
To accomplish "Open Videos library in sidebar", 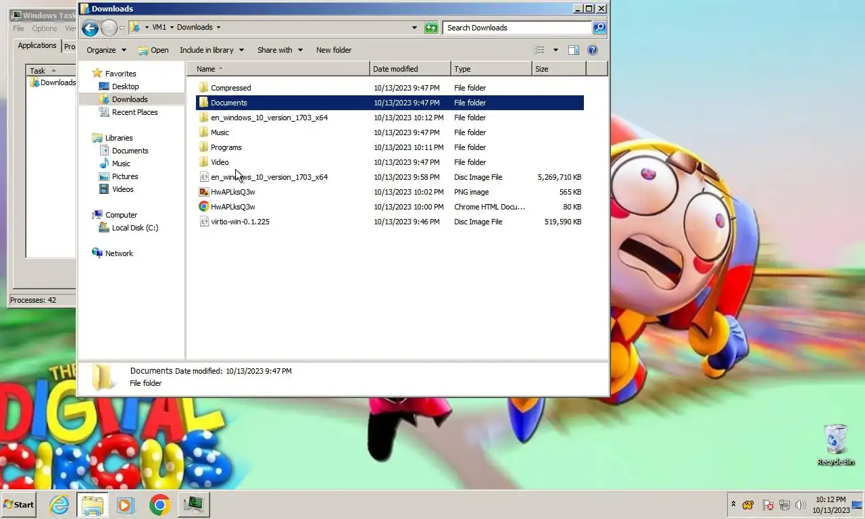I will click(x=123, y=189).
